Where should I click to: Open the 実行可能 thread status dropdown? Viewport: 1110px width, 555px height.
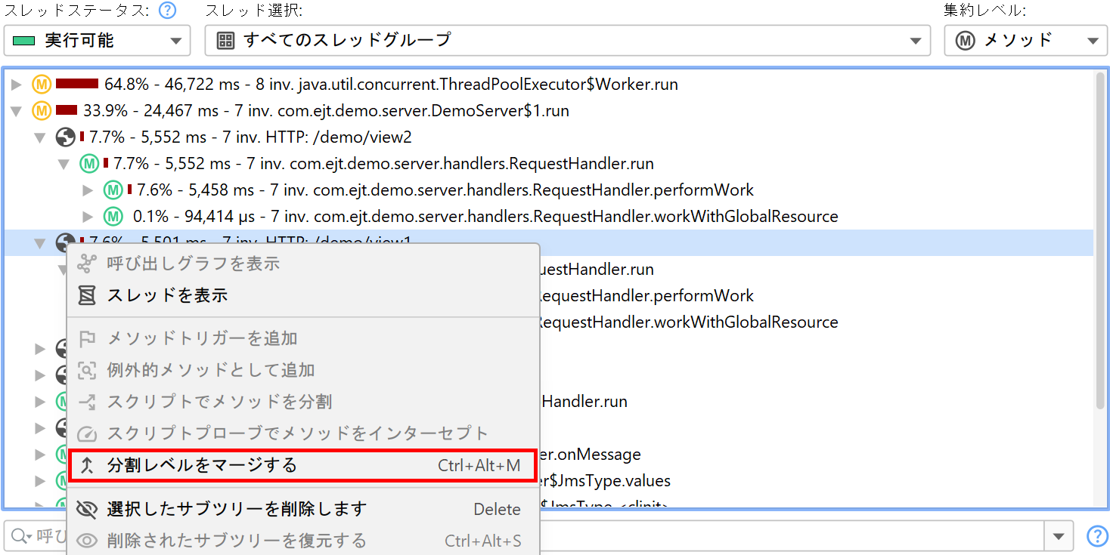click(x=97, y=41)
